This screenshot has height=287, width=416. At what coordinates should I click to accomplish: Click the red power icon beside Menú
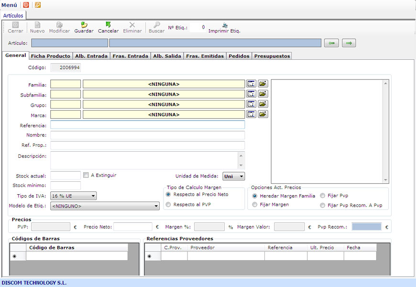tap(26, 5)
